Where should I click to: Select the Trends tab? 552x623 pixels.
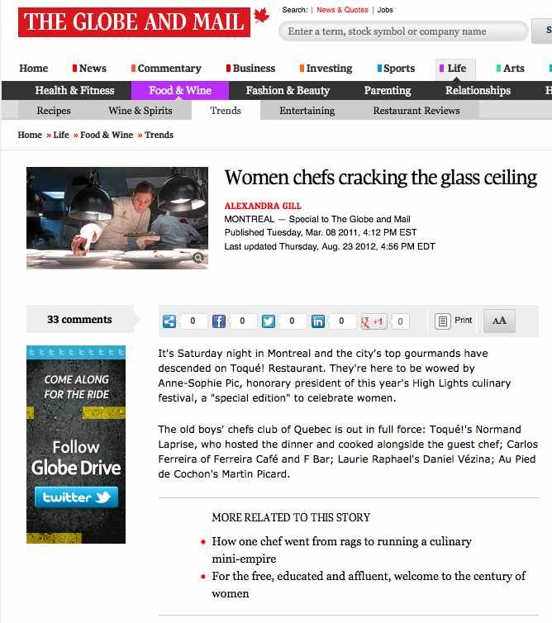click(226, 111)
